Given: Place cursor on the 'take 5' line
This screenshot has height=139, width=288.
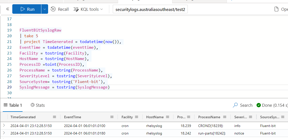Looking at the screenshot, I should click(x=31, y=36).
